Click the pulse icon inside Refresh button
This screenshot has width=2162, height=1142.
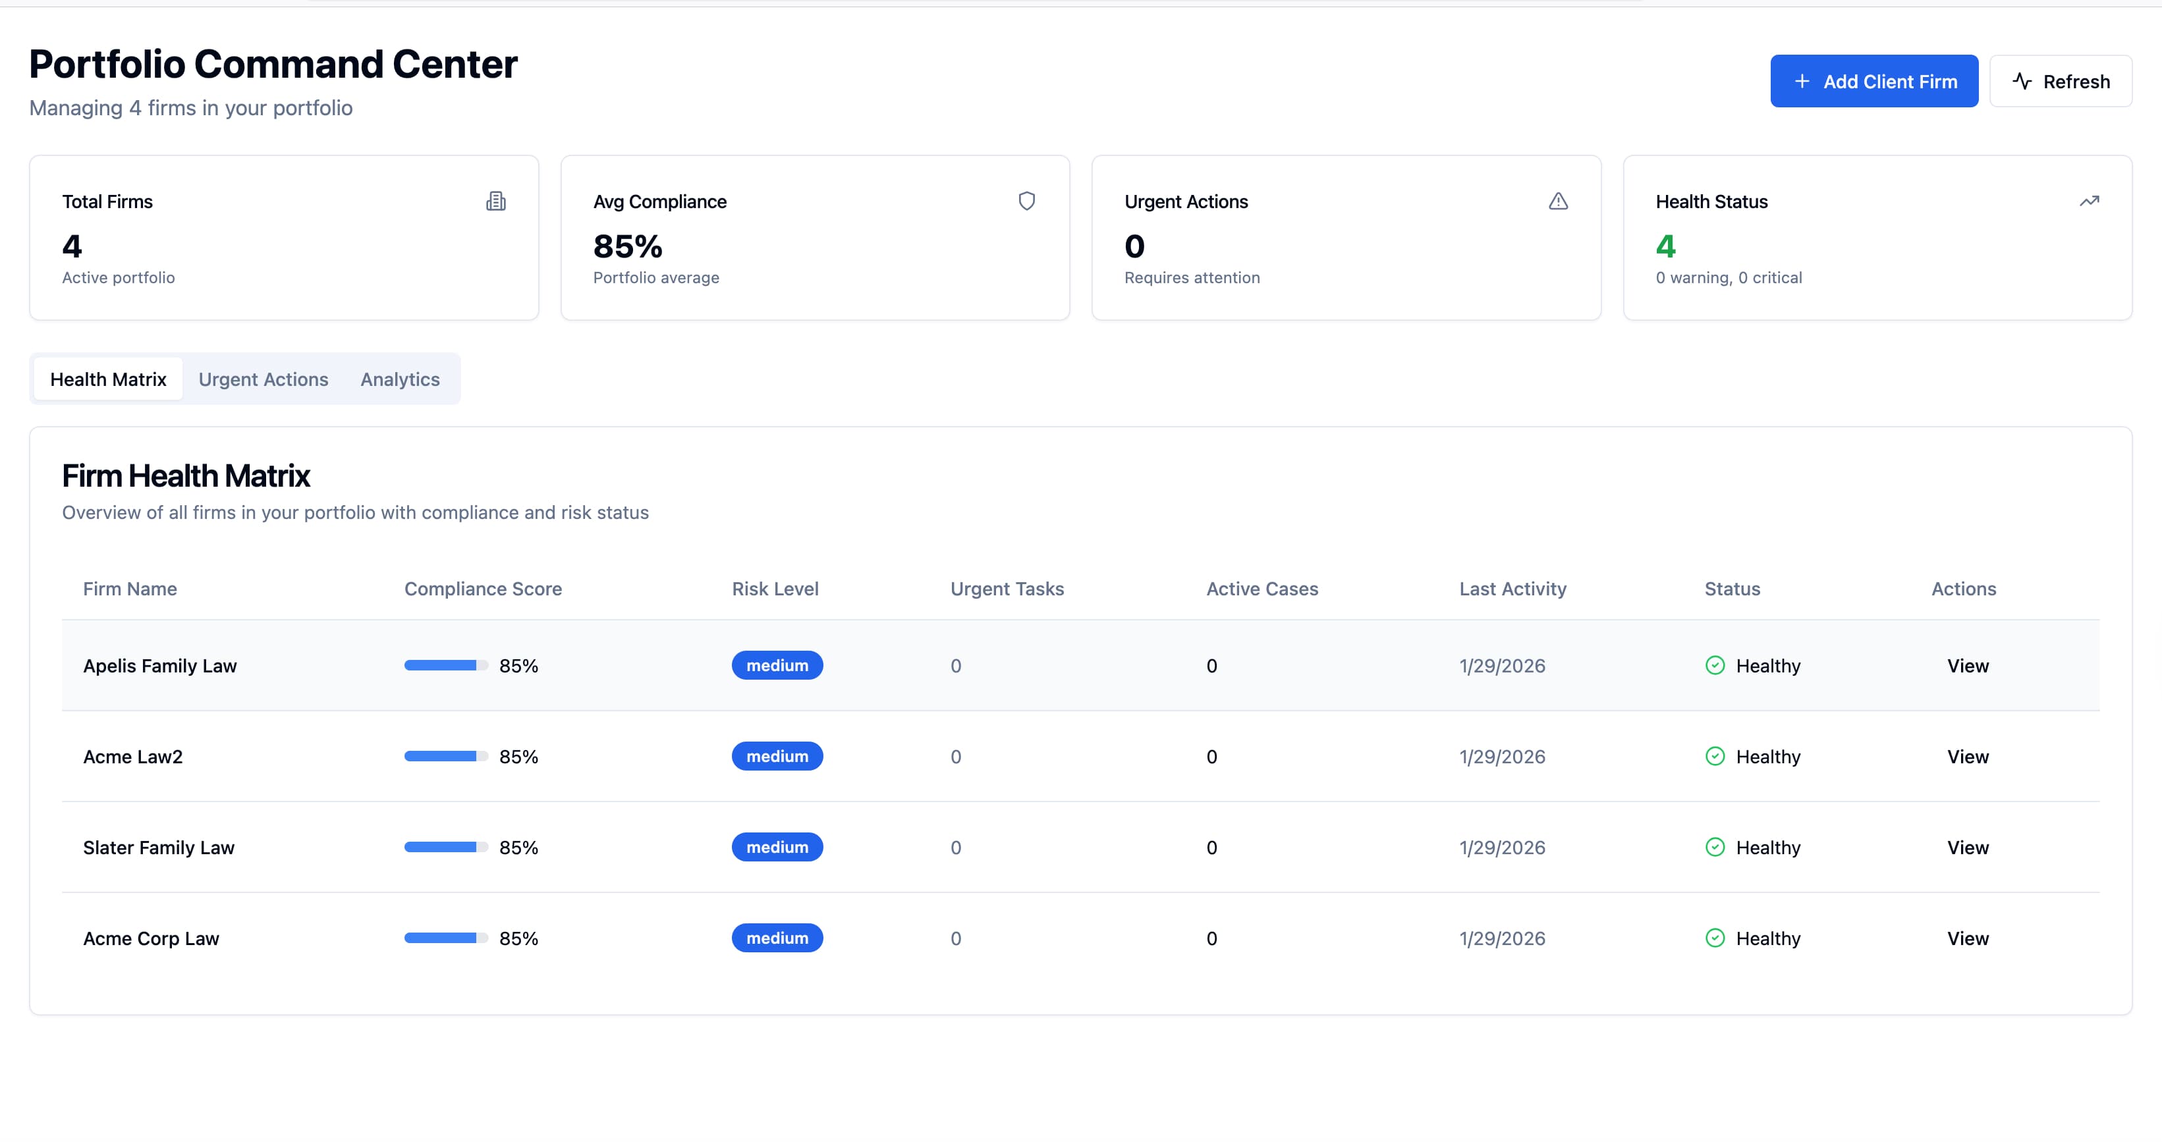click(x=2023, y=80)
